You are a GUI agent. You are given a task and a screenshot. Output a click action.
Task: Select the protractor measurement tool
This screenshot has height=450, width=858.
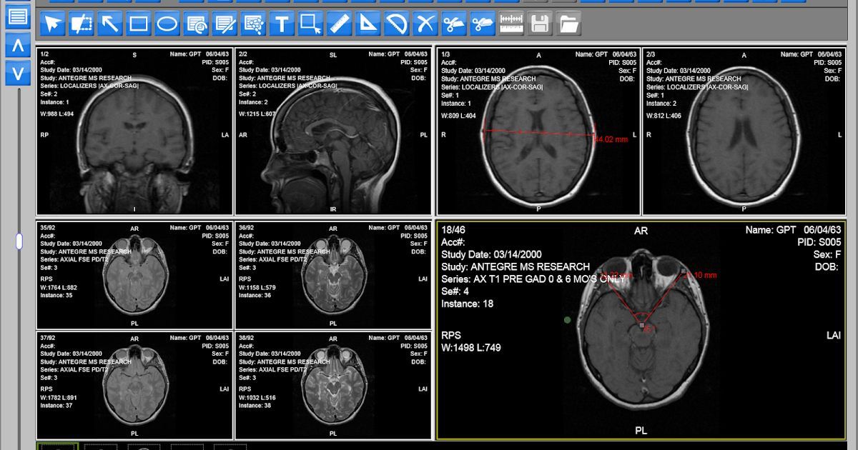coord(396,24)
